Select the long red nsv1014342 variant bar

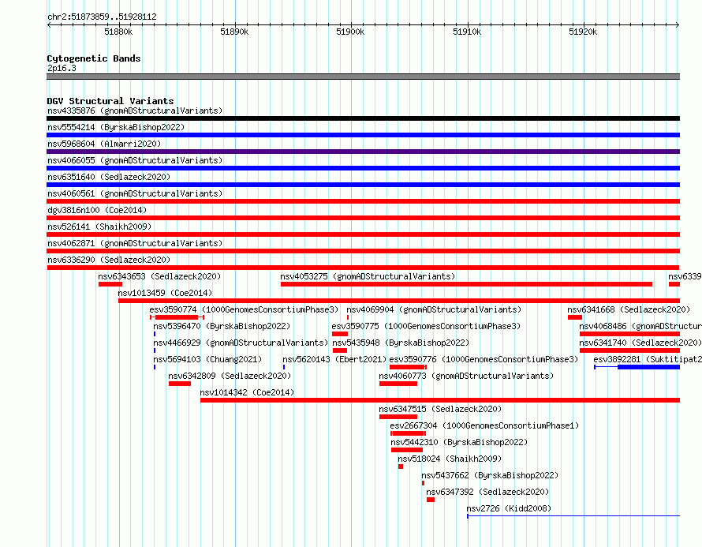coord(440,400)
